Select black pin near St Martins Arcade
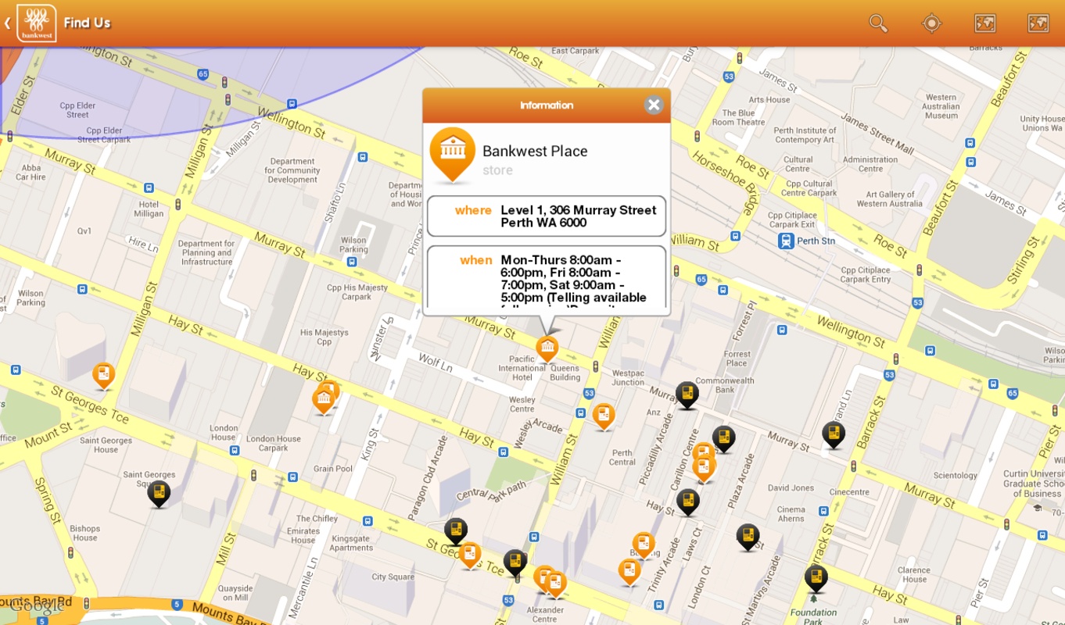Viewport: 1065px width, 625px height. click(x=748, y=537)
